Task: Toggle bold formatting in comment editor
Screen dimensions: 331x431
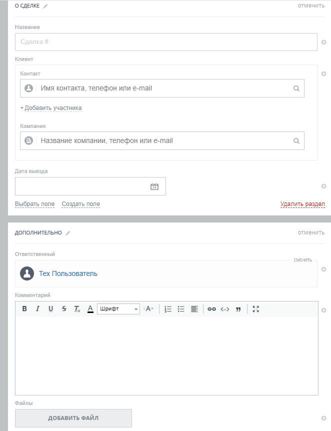Action: (24, 309)
